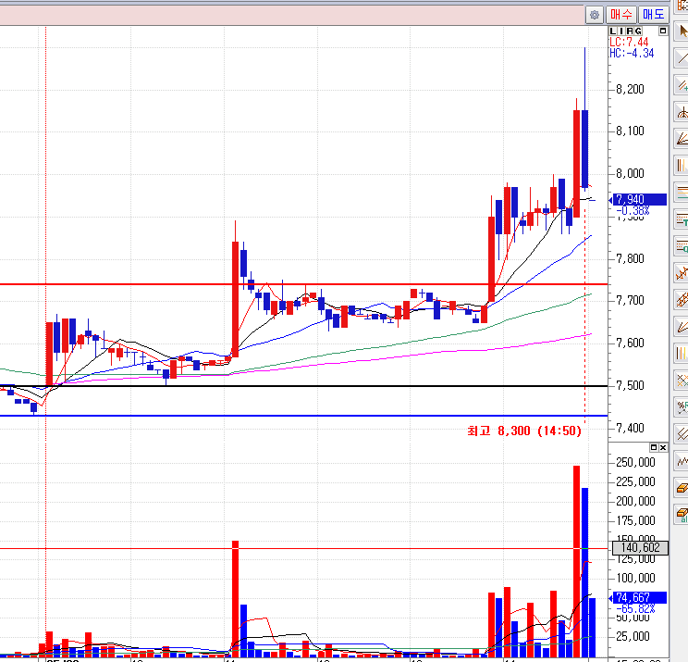Click the HC:-4.34 indicator text
The image size is (688, 662).
(632, 53)
